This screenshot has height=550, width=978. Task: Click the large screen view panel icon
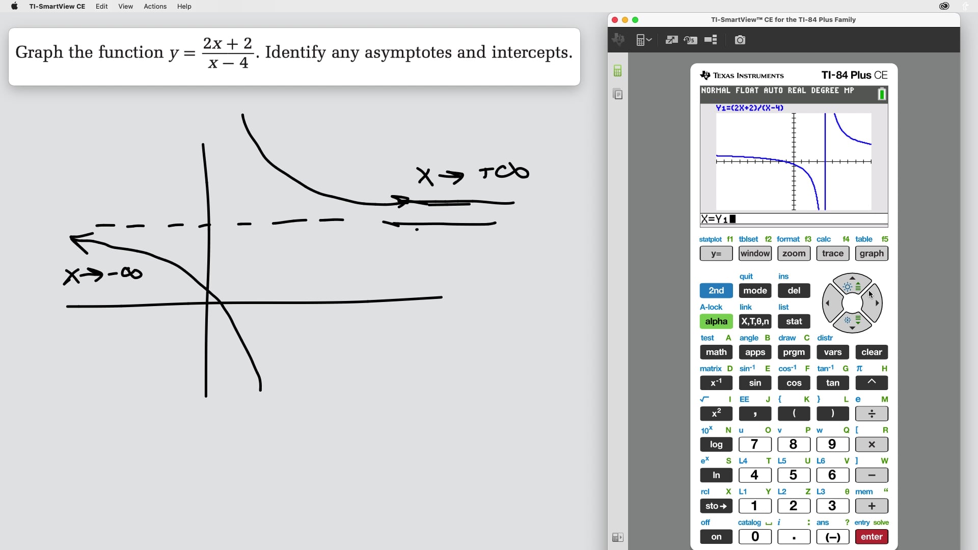coord(711,40)
